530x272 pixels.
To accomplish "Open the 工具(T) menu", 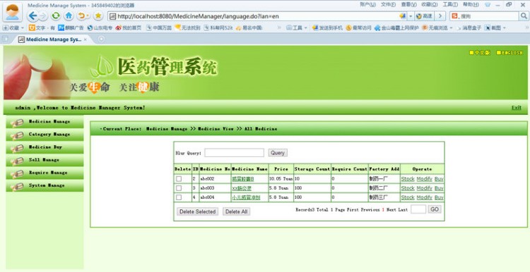I will [x=450, y=4].
